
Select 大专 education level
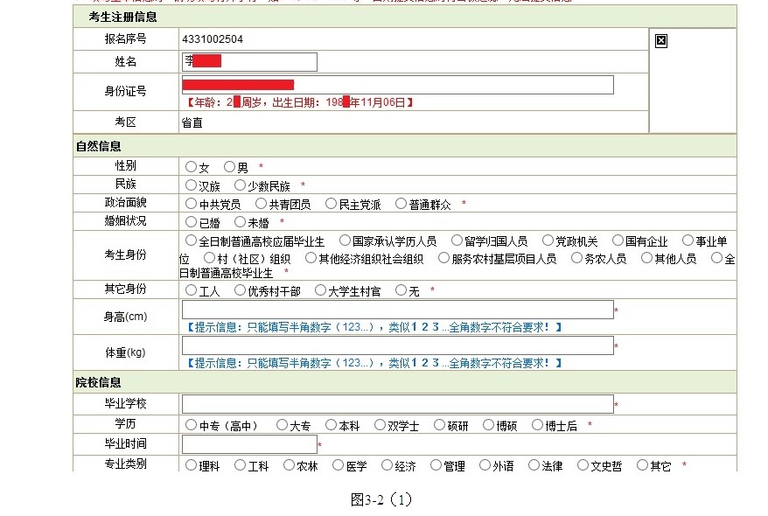[282, 425]
